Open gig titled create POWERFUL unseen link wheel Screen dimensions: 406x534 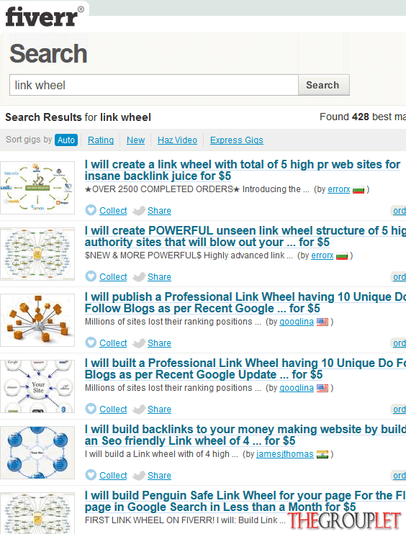(245, 236)
